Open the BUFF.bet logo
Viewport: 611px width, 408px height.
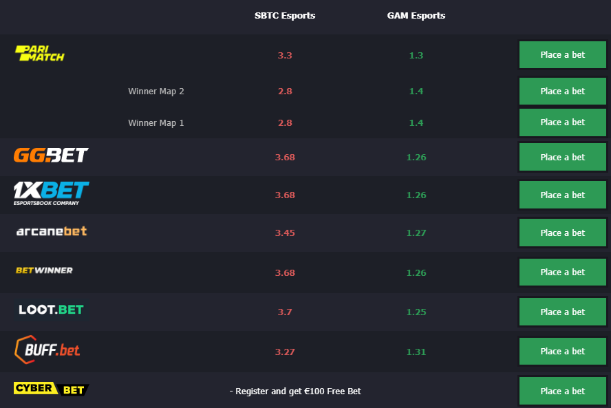pyautogui.click(x=47, y=350)
